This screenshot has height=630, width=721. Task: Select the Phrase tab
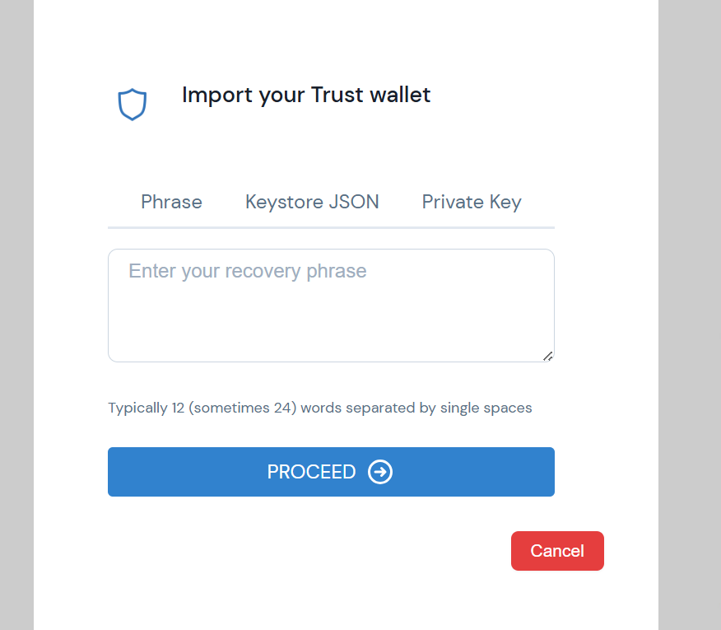click(x=171, y=202)
